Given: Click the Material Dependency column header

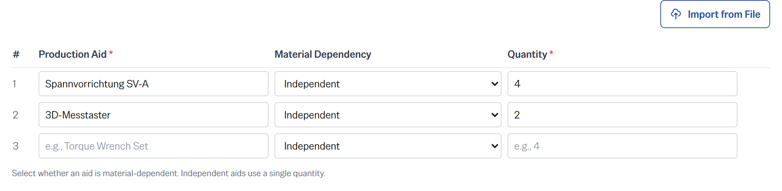Looking at the screenshot, I should [x=323, y=54].
